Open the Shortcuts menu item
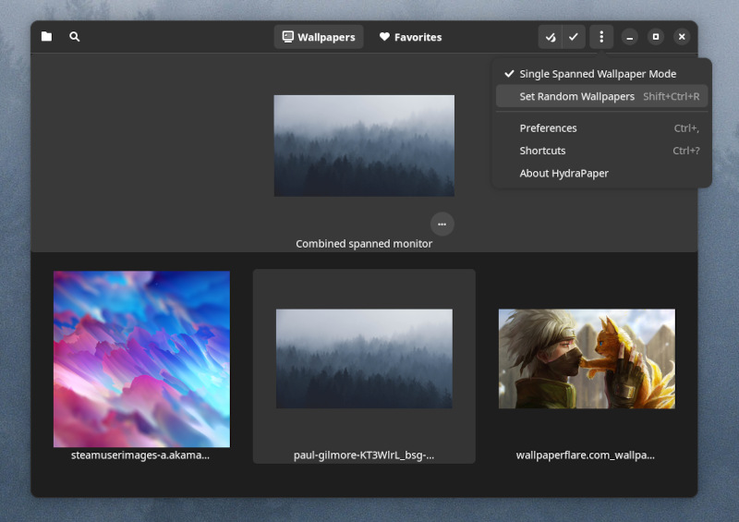Image resolution: width=739 pixels, height=522 pixels. (602, 151)
